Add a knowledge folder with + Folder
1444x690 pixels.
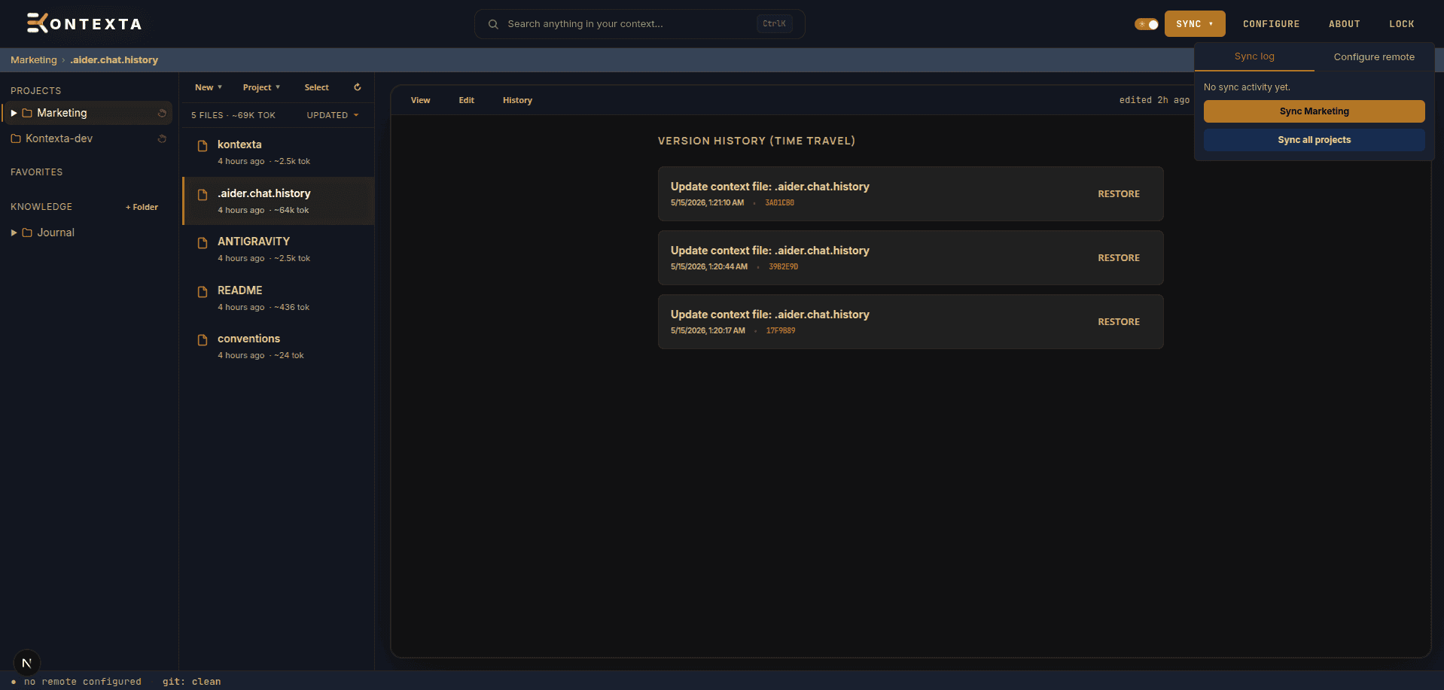pos(142,207)
